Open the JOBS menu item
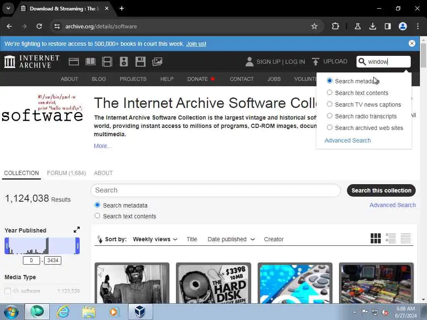Image resolution: width=427 pixels, height=320 pixels. tap(274, 79)
